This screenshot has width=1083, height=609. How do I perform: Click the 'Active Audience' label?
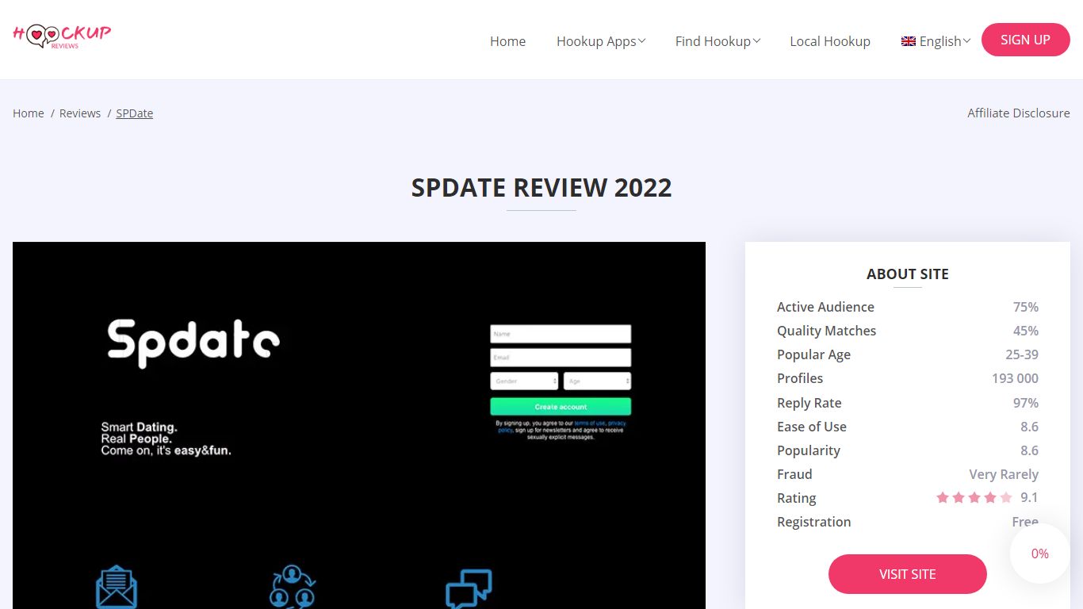(x=825, y=307)
